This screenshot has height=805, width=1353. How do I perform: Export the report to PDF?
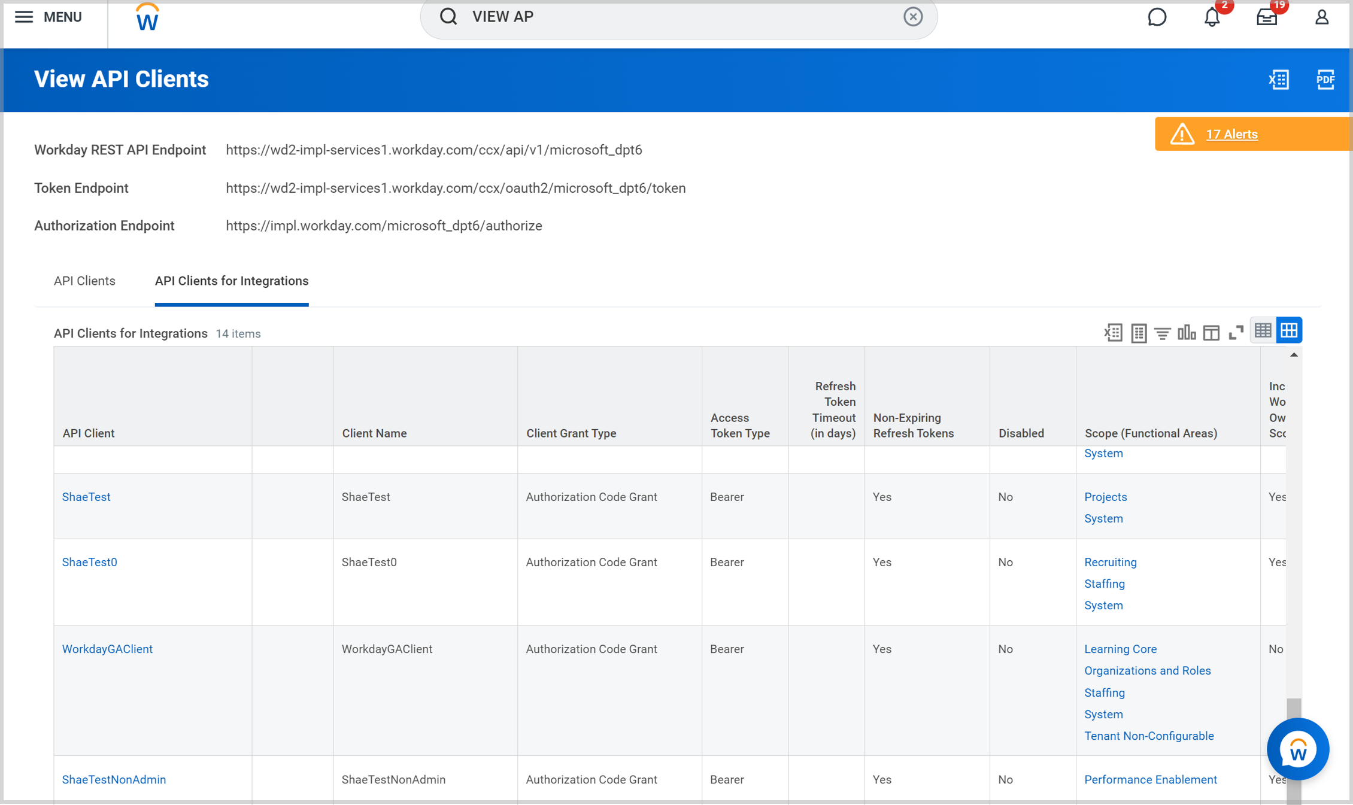pos(1325,80)
